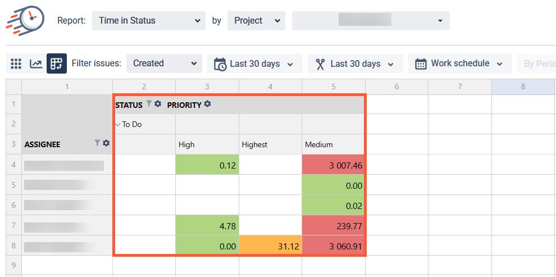Click the cell with value 4.78

tap(207, 225)
